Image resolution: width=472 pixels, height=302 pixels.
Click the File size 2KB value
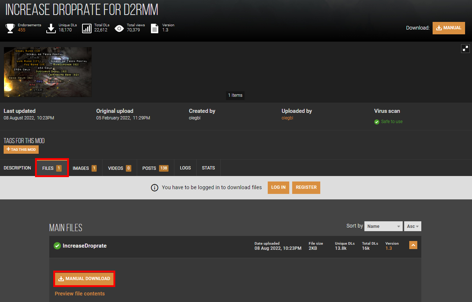pos(313,248)
